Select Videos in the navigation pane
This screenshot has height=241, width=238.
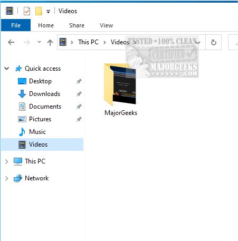click(42, 144)
